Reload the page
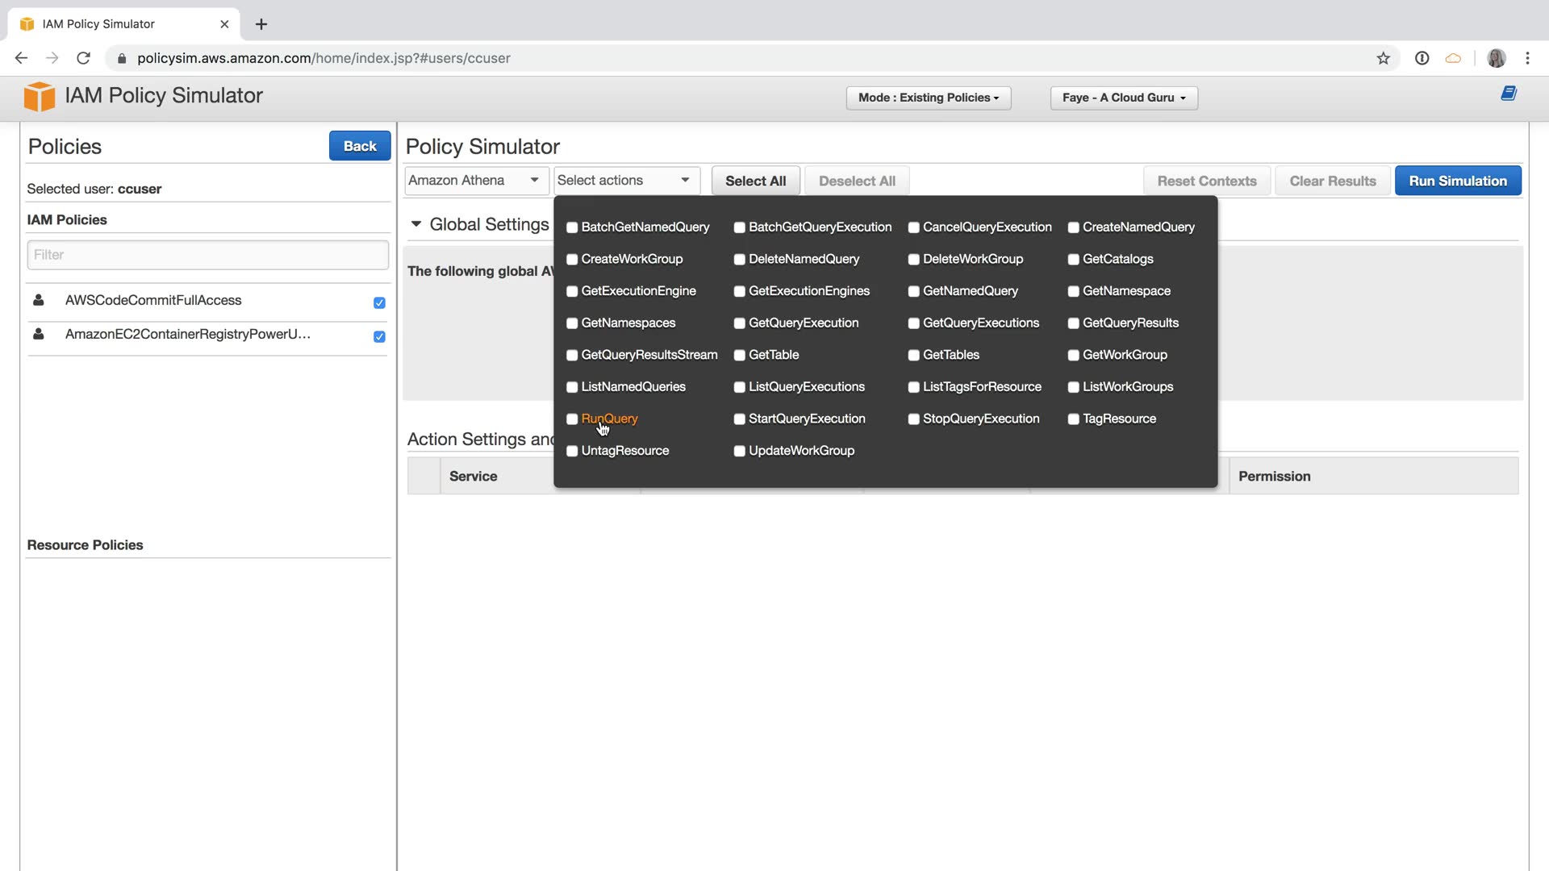The height and width of the screenshot is (871, 1549). point(83,58)
